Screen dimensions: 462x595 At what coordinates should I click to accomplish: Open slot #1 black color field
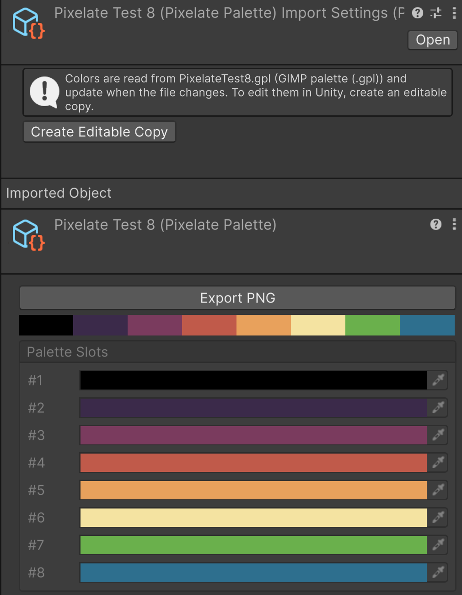(x=253, y=380)
